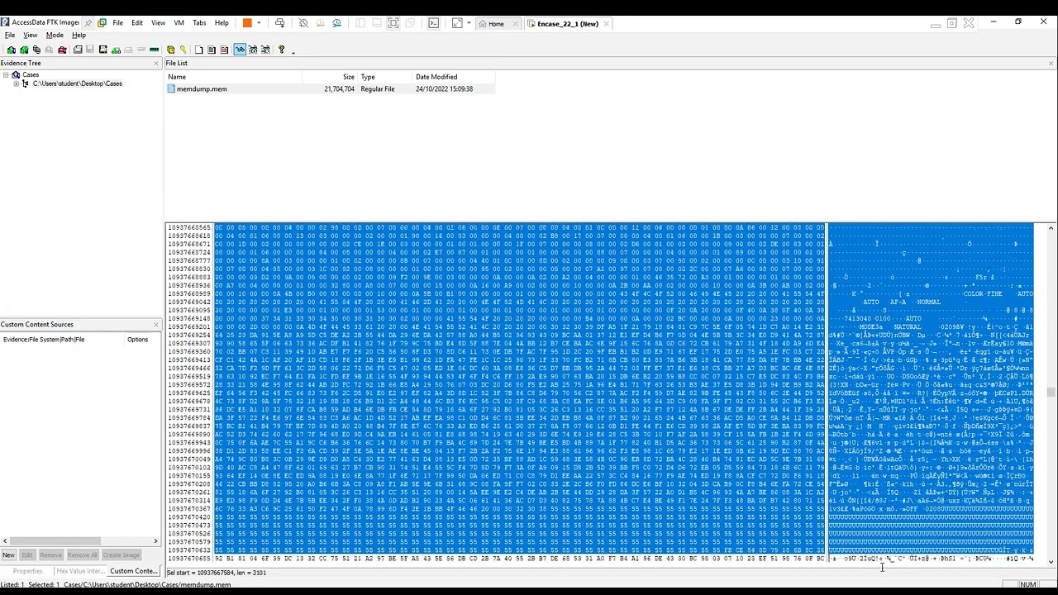Click the Export Directory Listing icon
This screenshot has width=1058, height=595.
click(224, 50)
